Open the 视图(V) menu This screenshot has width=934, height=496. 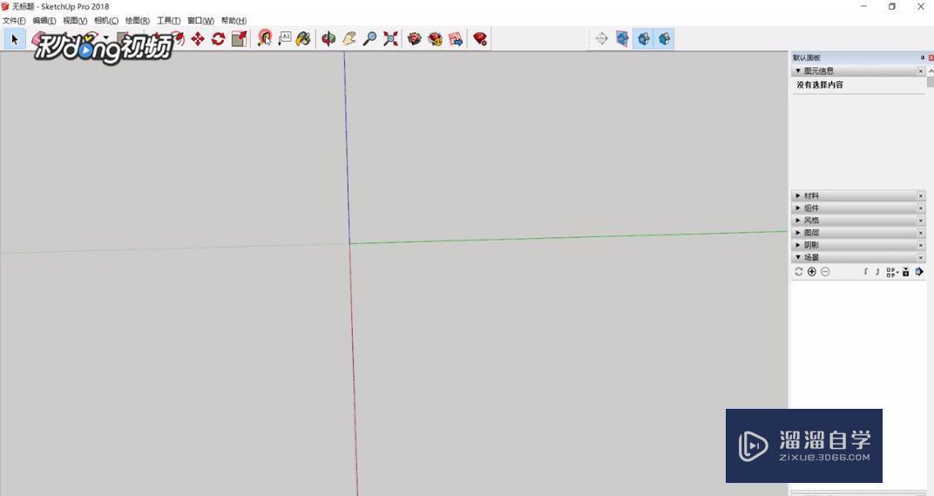(x=75, y=21)
